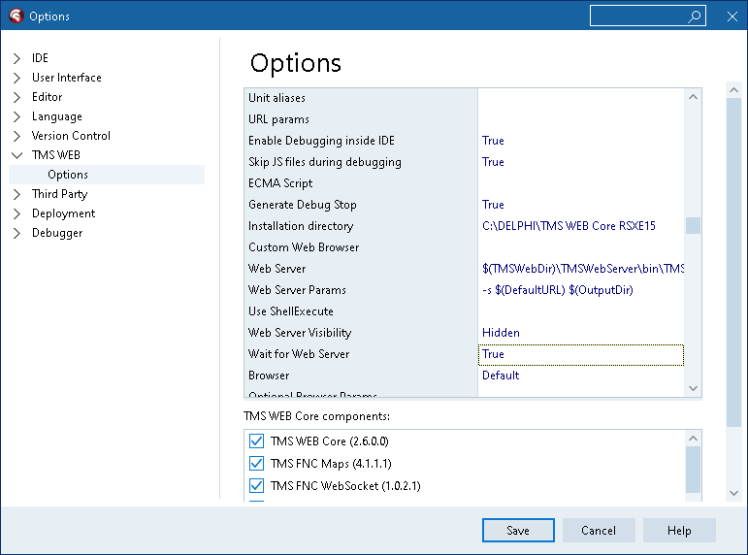748x555 pixels.
Task: Click the Unit aliases property row
Action: (x=464, y=98)
